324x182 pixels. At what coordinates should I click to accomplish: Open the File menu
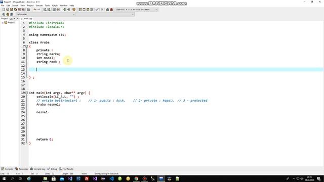click(x=3, y=6)
